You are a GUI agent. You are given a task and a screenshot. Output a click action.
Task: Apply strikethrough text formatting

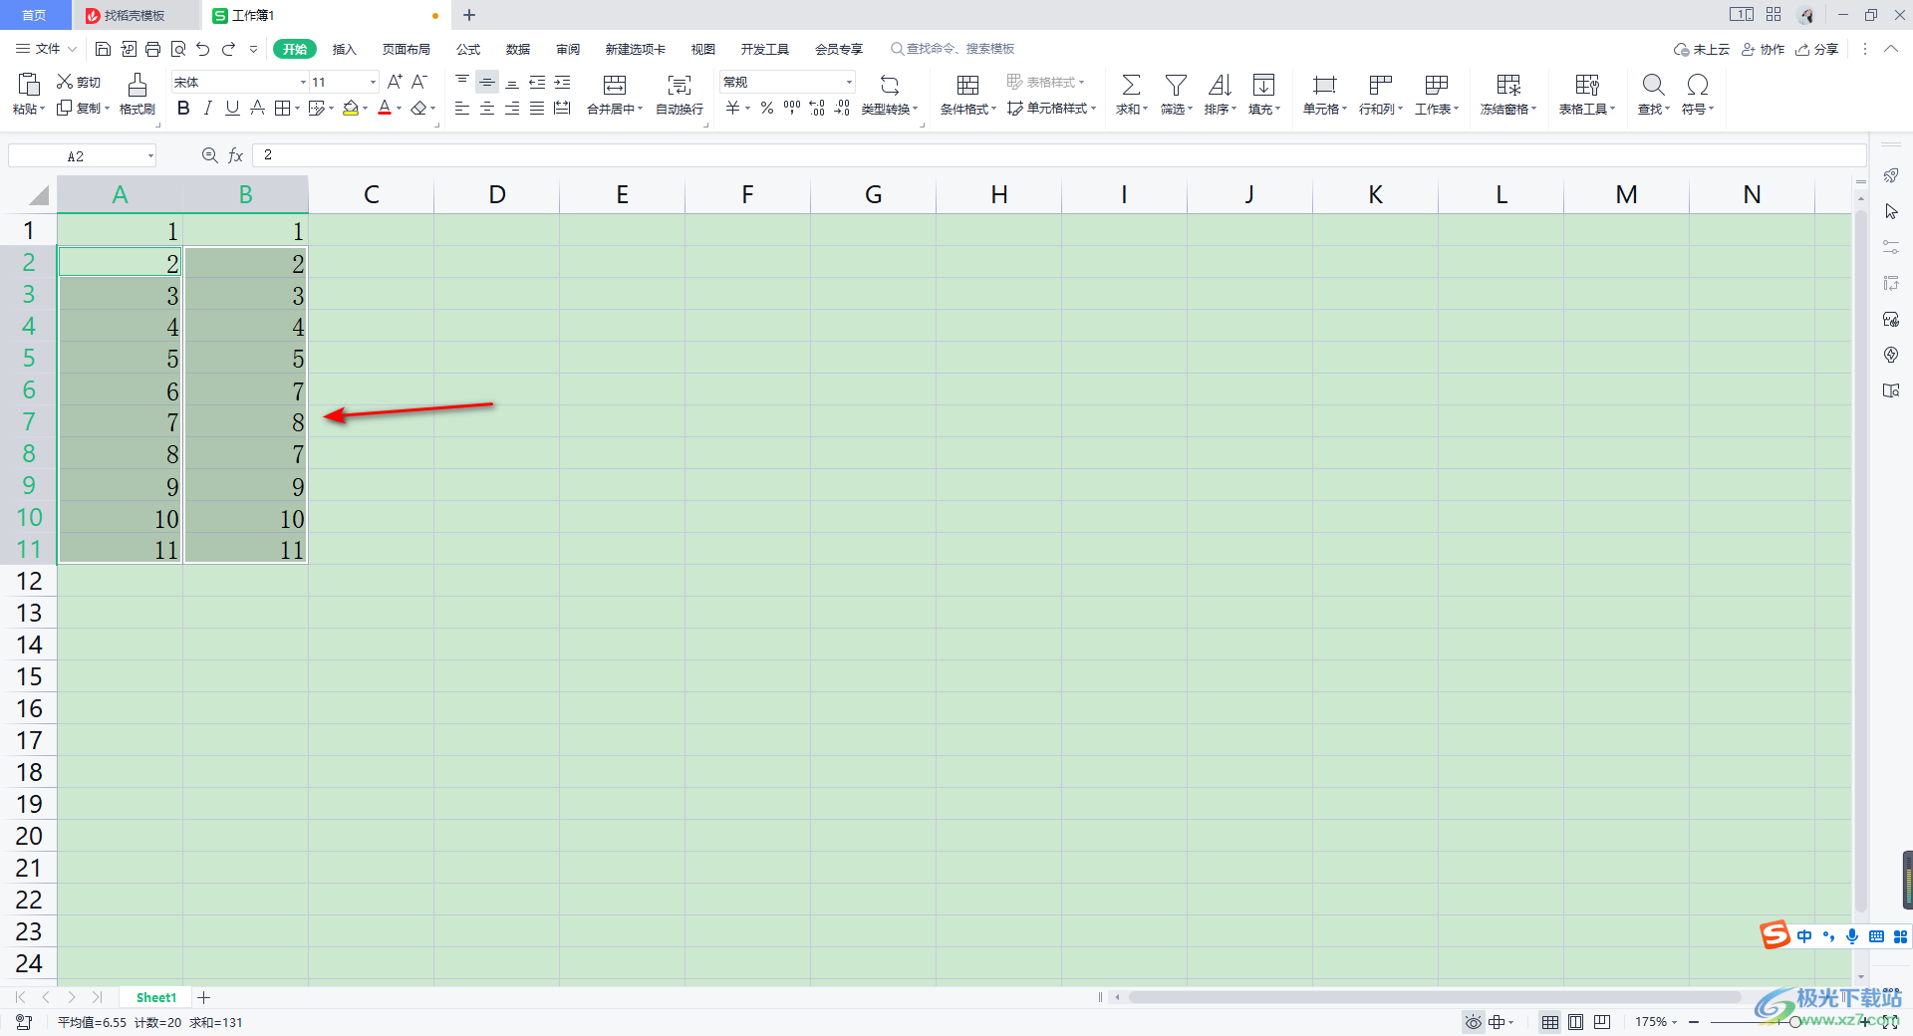pos(257,108)
